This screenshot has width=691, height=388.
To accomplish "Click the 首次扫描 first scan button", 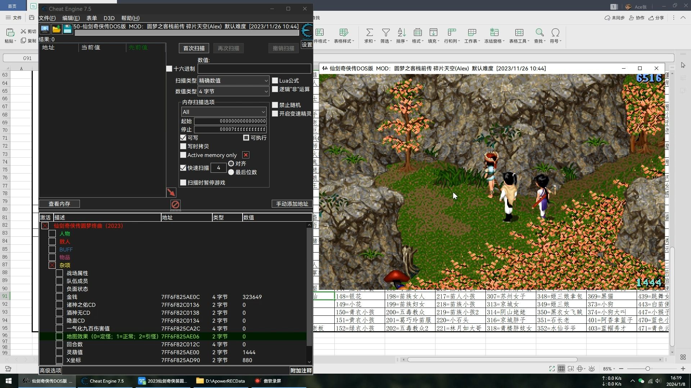I will [194, 48].
